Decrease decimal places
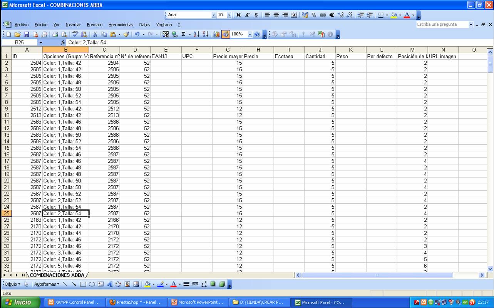The height and width of the screenshot is (308, 494). pyautogui.click(x=350, y=15)
